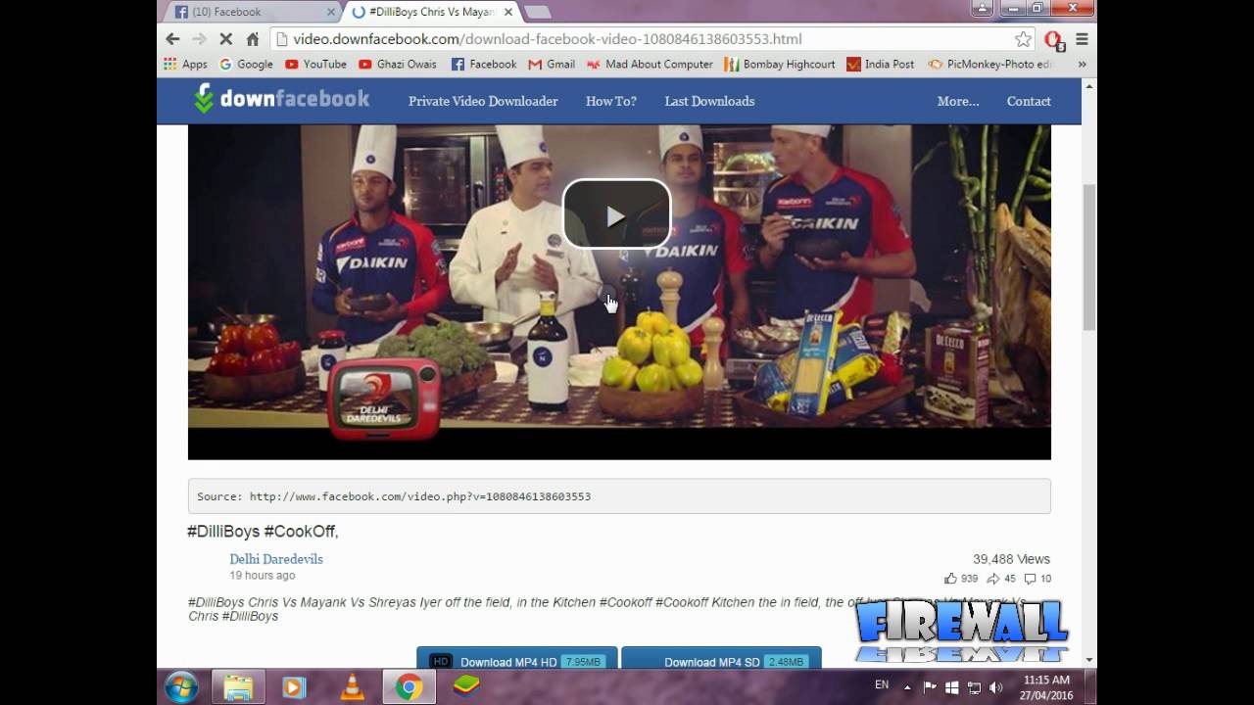Open the Gmail bookmark
The height and width of the screenshot is (705, 1254).
click(x=552, y=64)
